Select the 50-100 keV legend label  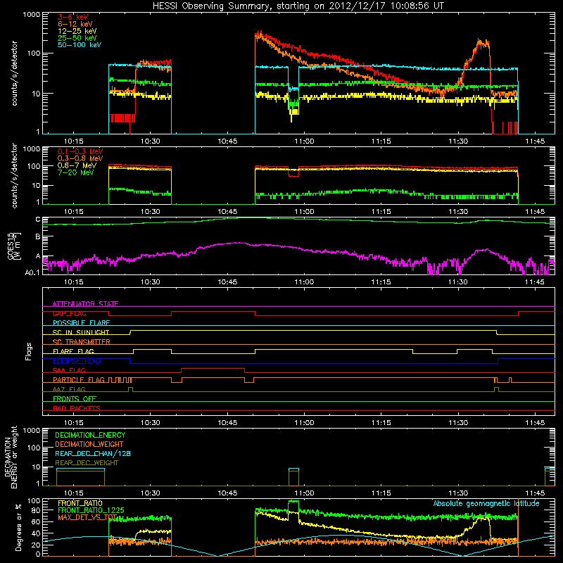coord(80,45)
